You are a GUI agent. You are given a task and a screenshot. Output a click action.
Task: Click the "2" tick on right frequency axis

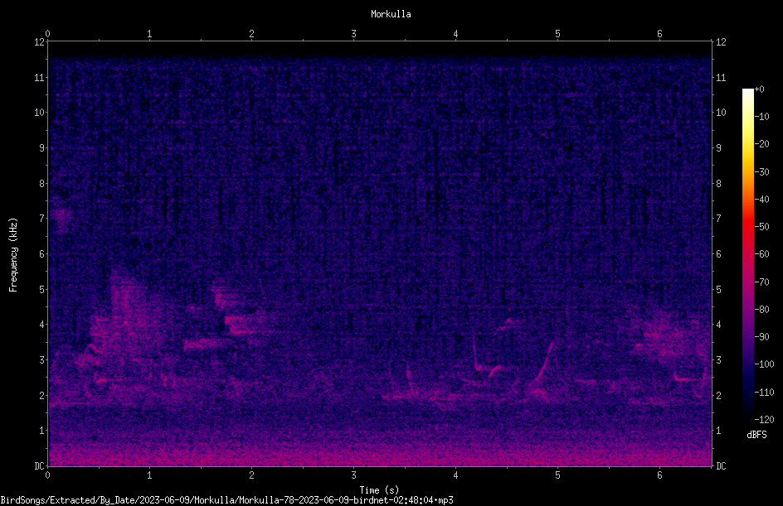[718, 395]
